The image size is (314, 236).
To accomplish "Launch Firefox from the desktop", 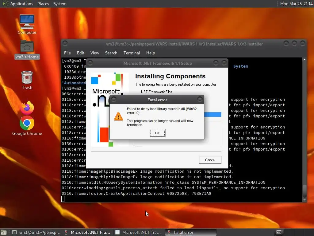I will 27,108.
